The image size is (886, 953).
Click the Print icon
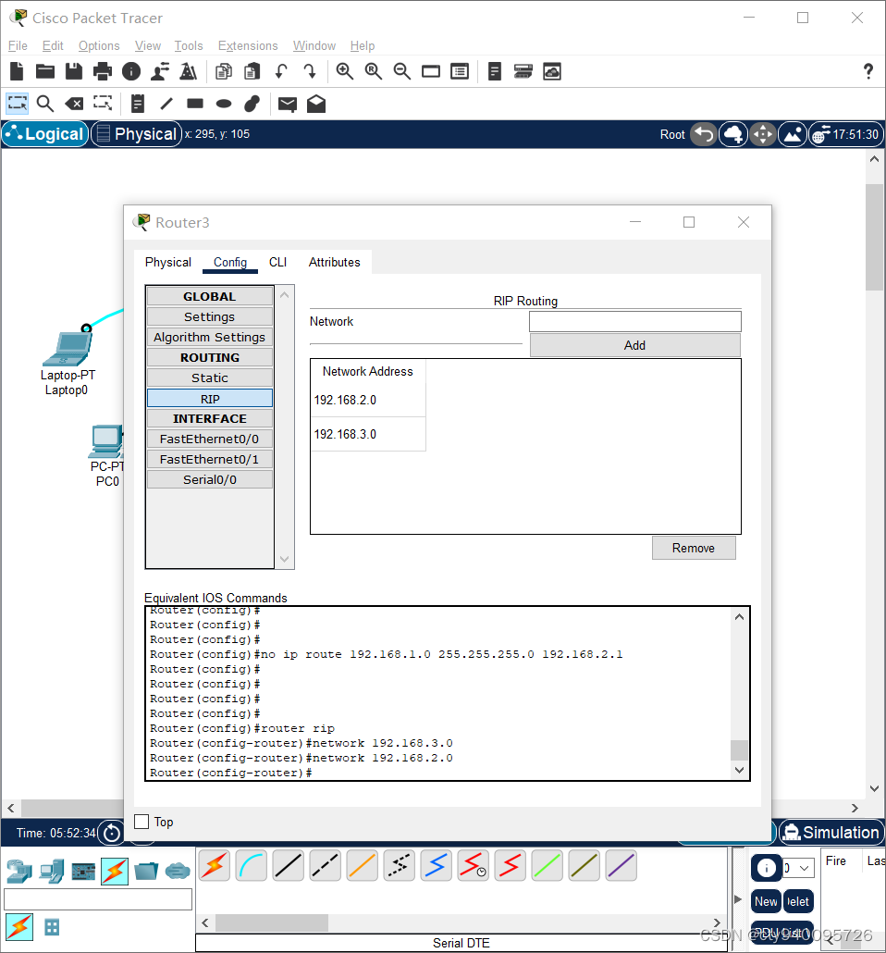(x=102, y=72)
